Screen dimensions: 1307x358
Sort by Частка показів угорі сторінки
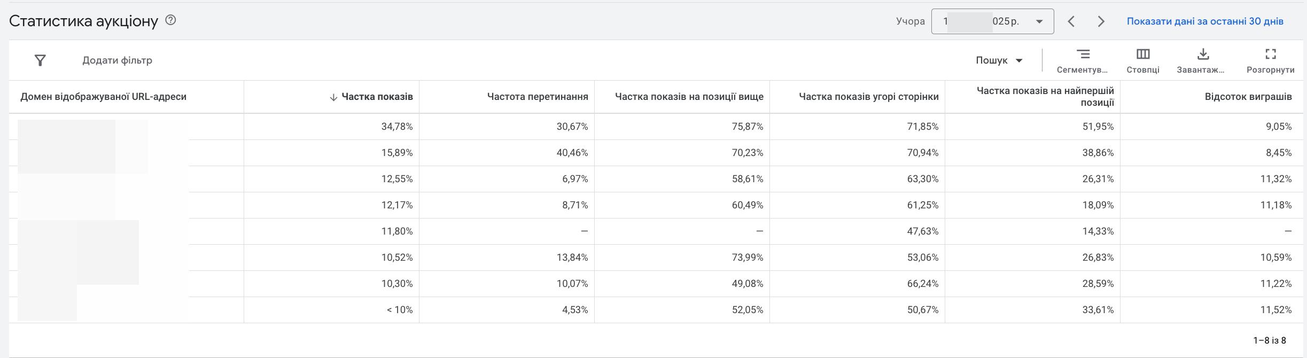coord(868,97)
